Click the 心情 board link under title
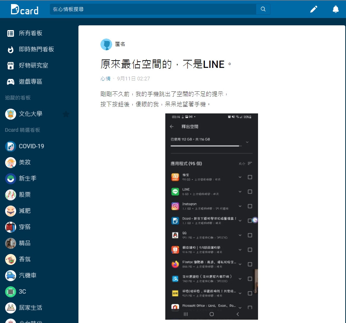346x323 pixels. [106, 79]
